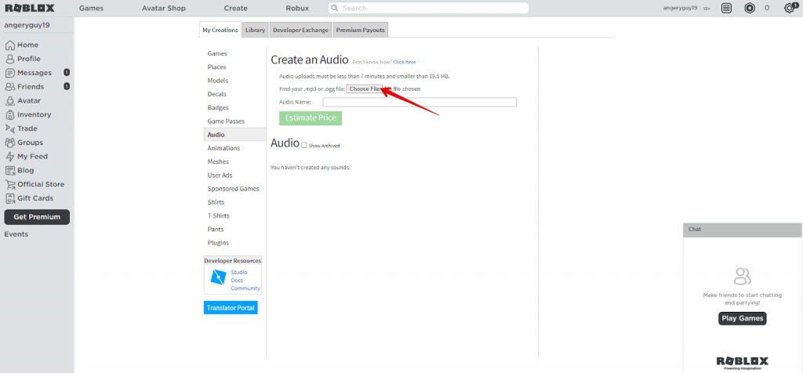Open the Inventory sidebar icon
Screen dimensions: 803x373
(x=9, y=114)
